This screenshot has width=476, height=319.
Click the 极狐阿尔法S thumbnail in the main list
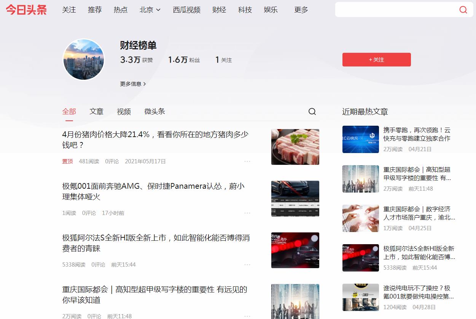[x=295, y=250]
